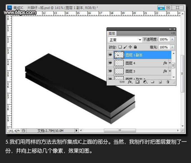This screenshot has height=163, width=191.
Task: Add a layer mask
Action: pos(137,82)
